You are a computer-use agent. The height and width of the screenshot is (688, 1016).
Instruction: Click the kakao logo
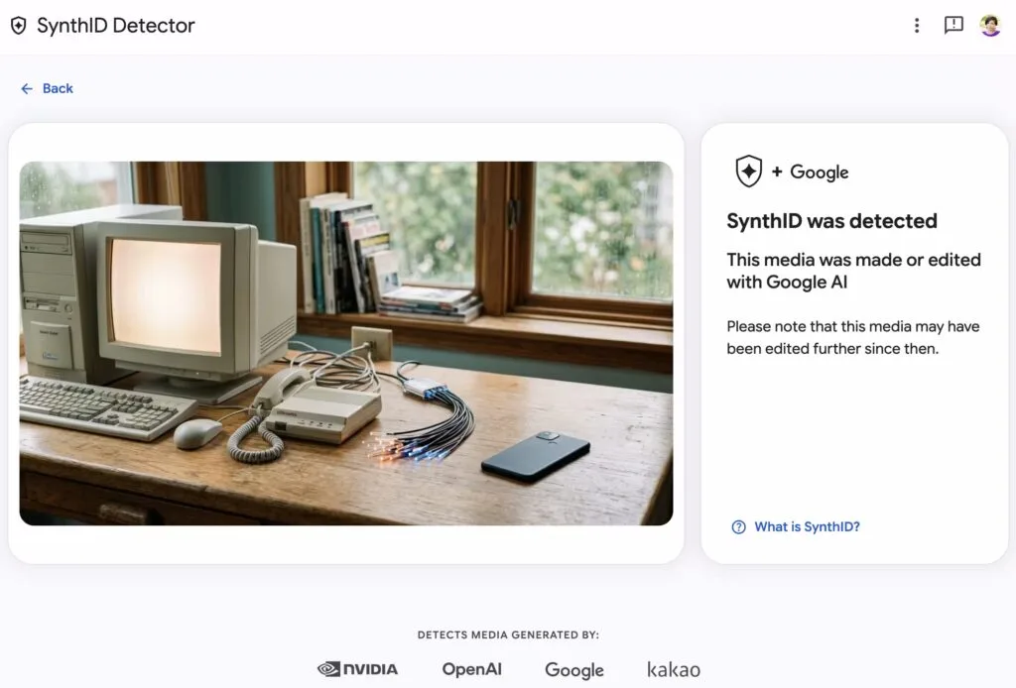click(674, 669)
